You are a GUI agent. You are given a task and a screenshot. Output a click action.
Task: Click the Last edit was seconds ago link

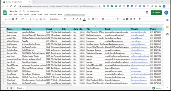pyautogui.click(x=75, y=15)
